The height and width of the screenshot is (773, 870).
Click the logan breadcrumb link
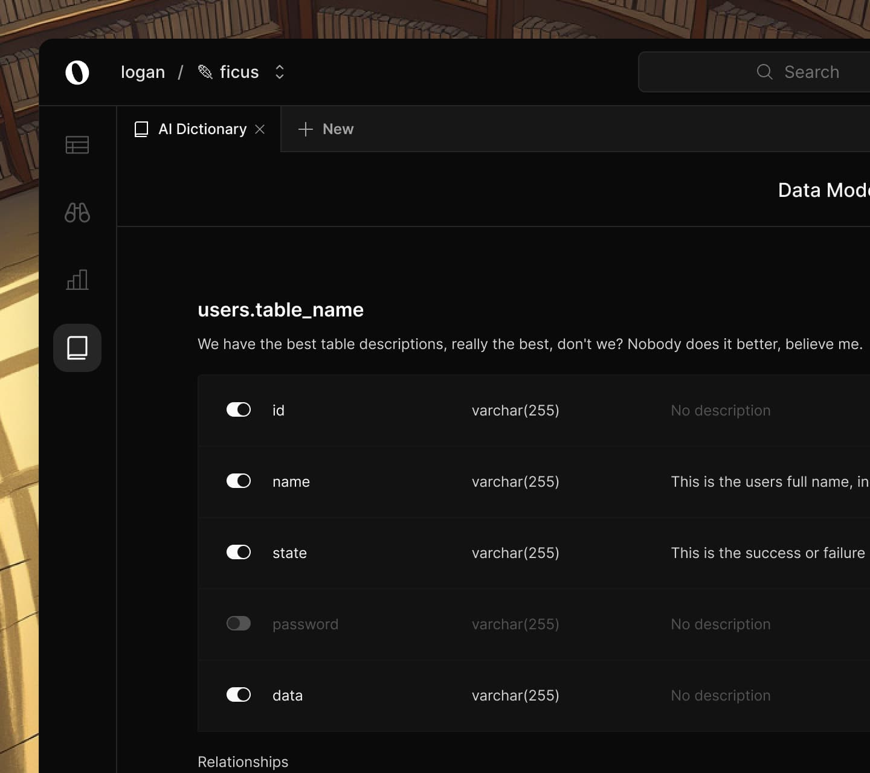click(x=143, y=72)
